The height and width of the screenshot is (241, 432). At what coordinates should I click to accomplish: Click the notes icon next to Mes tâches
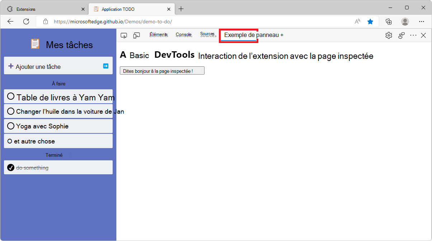point(35,44)
